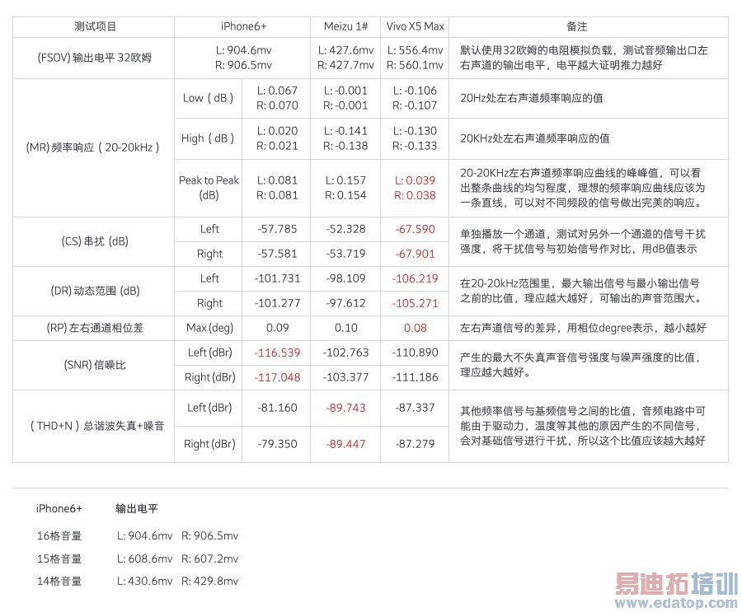The height and width of the screenshot is (612, 742).
Task: Click the (DR) 动态范围 (dB) row label
Action: [95, 291]
